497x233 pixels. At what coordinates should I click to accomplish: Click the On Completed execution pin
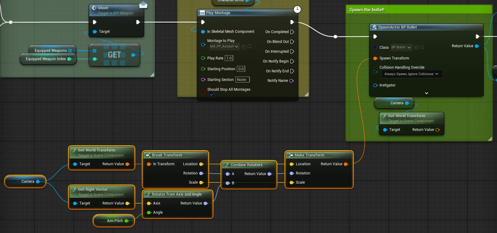point(292,32)
